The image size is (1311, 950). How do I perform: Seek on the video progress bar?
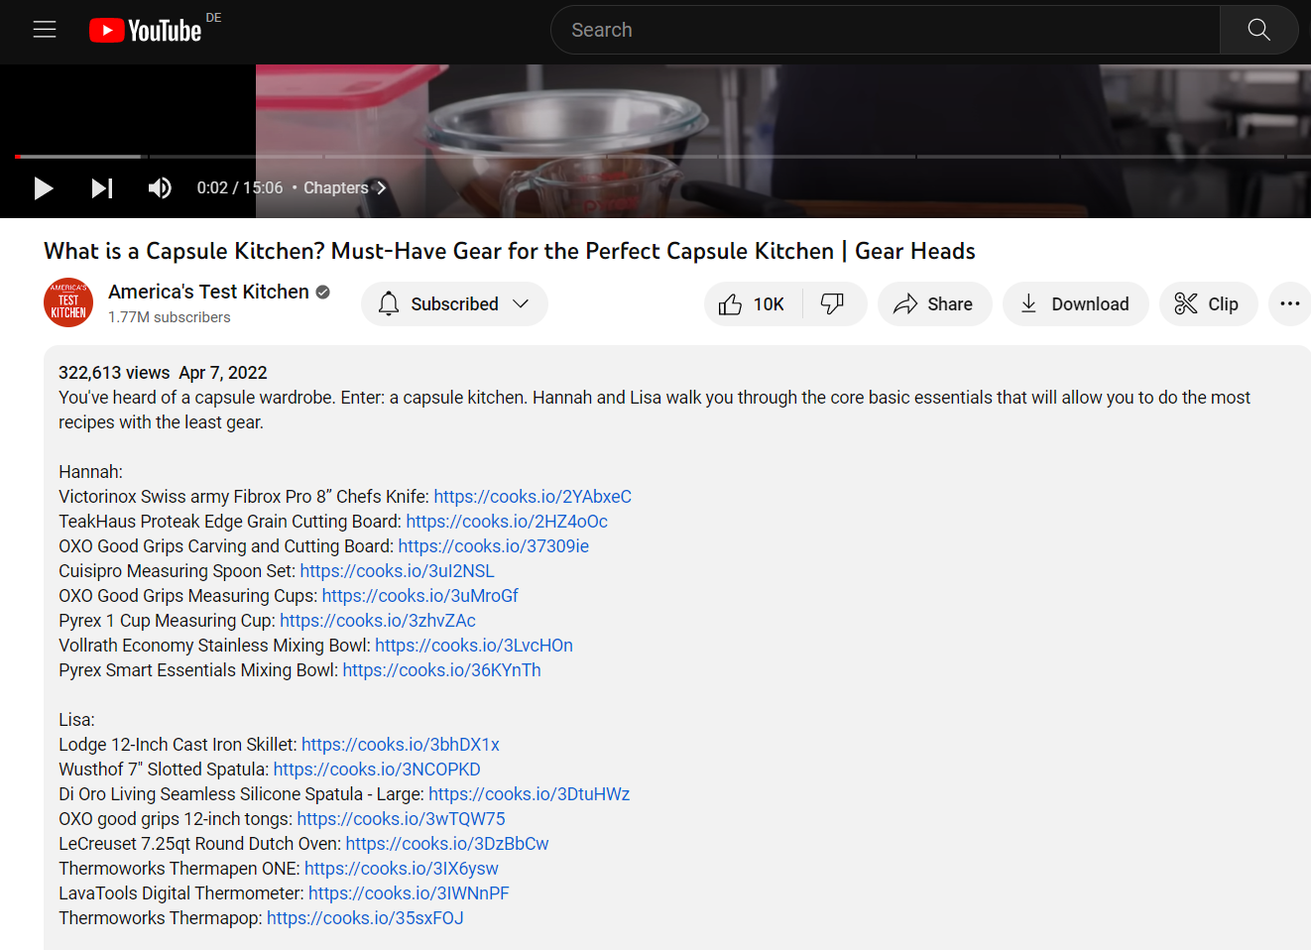pyautogui.click(x=662, y=157)
